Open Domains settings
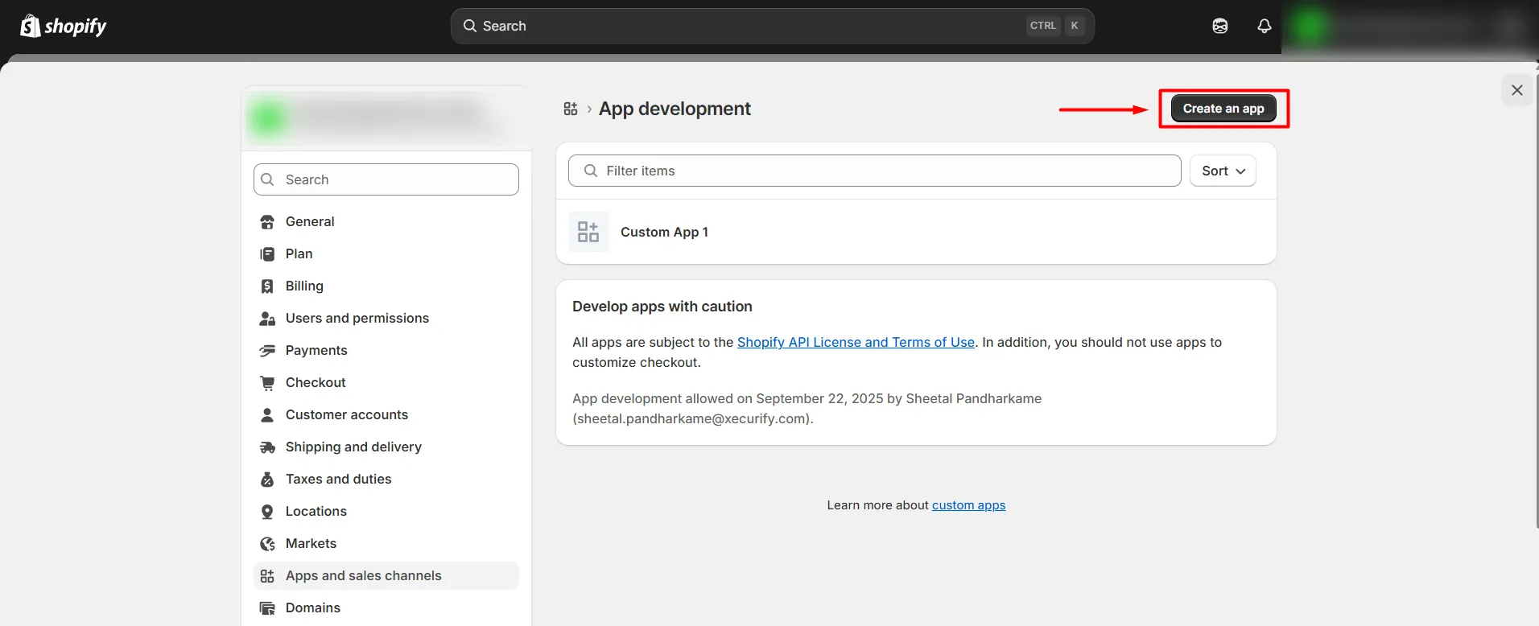This screenshot has height=626, width=1539. [386, 607]
